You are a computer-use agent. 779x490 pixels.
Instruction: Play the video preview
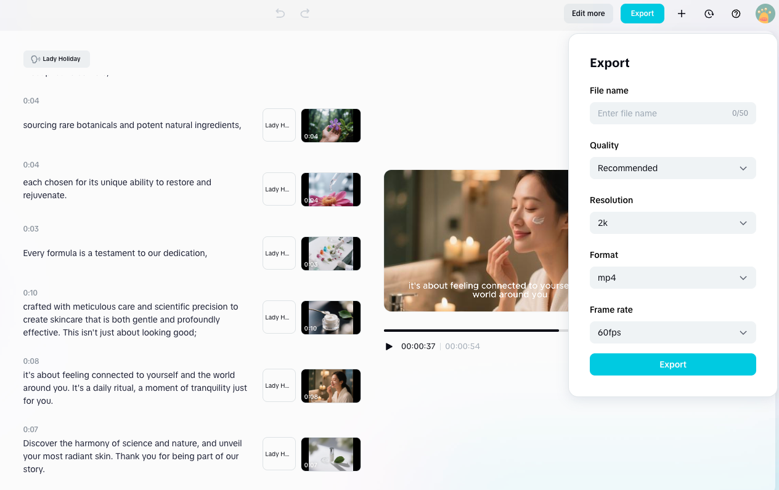pos(389,347)
